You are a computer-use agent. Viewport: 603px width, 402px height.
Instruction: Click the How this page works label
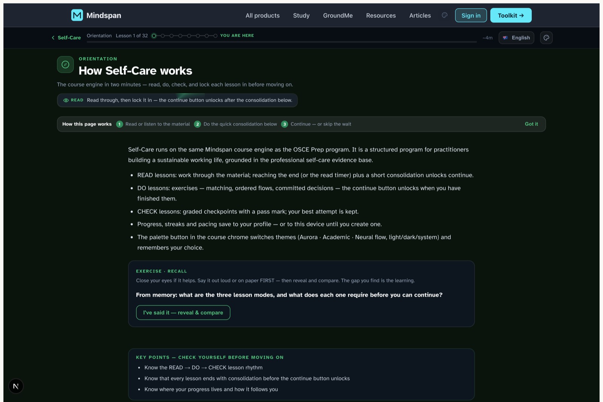(x=87, y=124)
